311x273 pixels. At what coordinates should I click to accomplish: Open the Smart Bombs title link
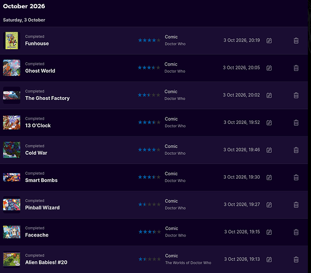point(41,180)
